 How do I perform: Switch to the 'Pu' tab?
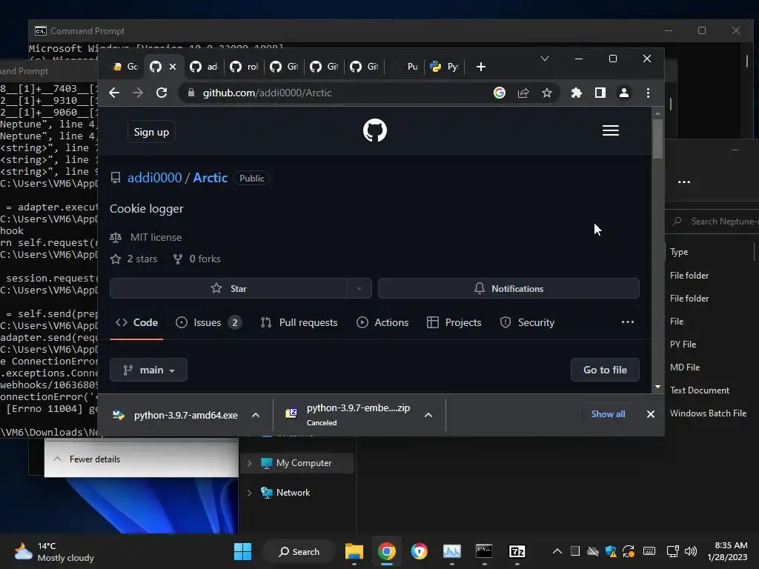(405, 67)
